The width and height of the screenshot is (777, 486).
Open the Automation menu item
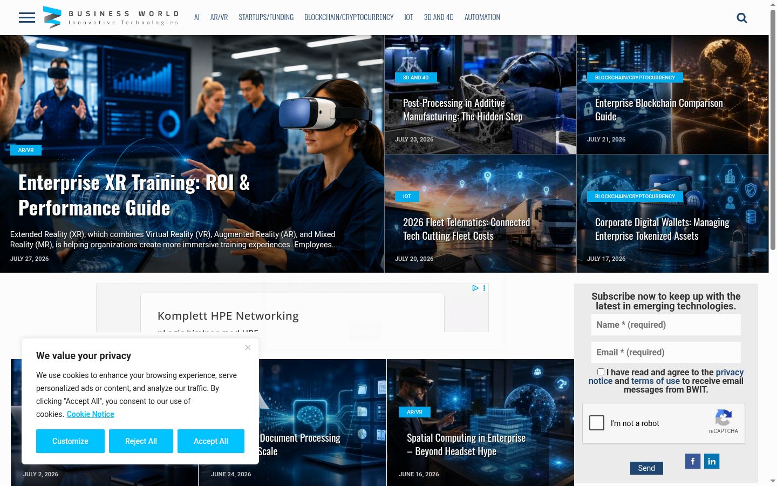[482, 17]
